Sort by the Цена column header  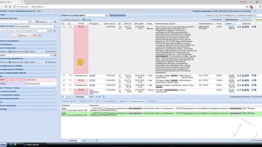229,24
